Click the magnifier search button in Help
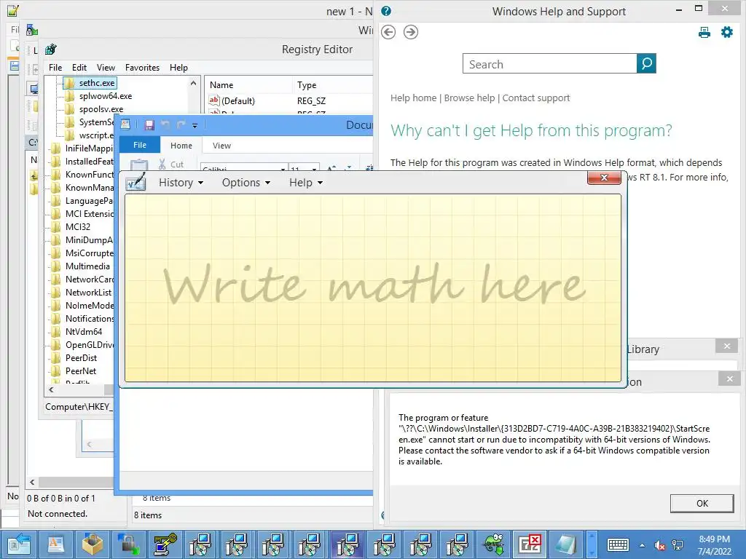746x559 pixels. [647, 64]
